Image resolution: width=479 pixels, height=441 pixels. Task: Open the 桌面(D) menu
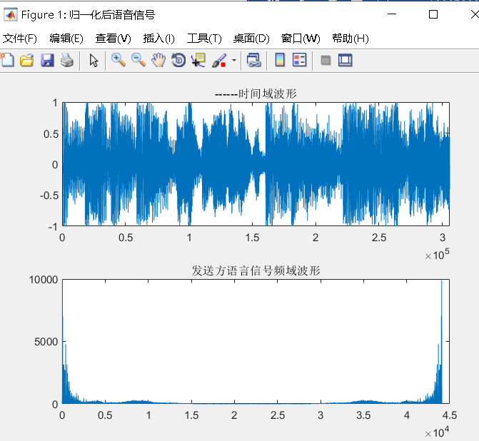[x=251, y=39]
